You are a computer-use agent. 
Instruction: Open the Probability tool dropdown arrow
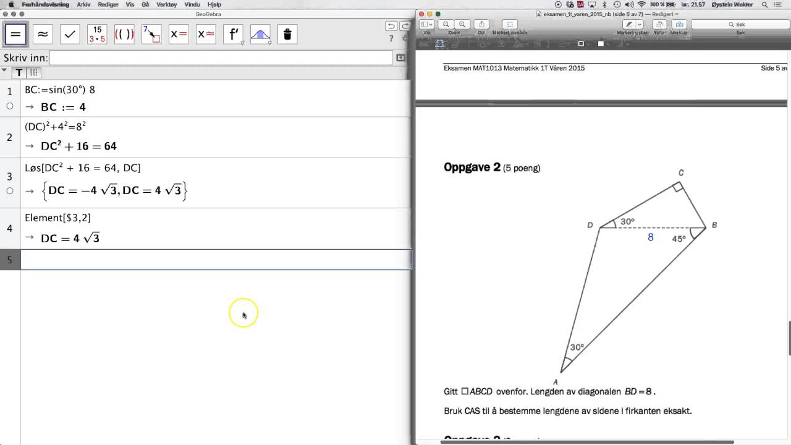pyautogui.click(x=269, y=43)
